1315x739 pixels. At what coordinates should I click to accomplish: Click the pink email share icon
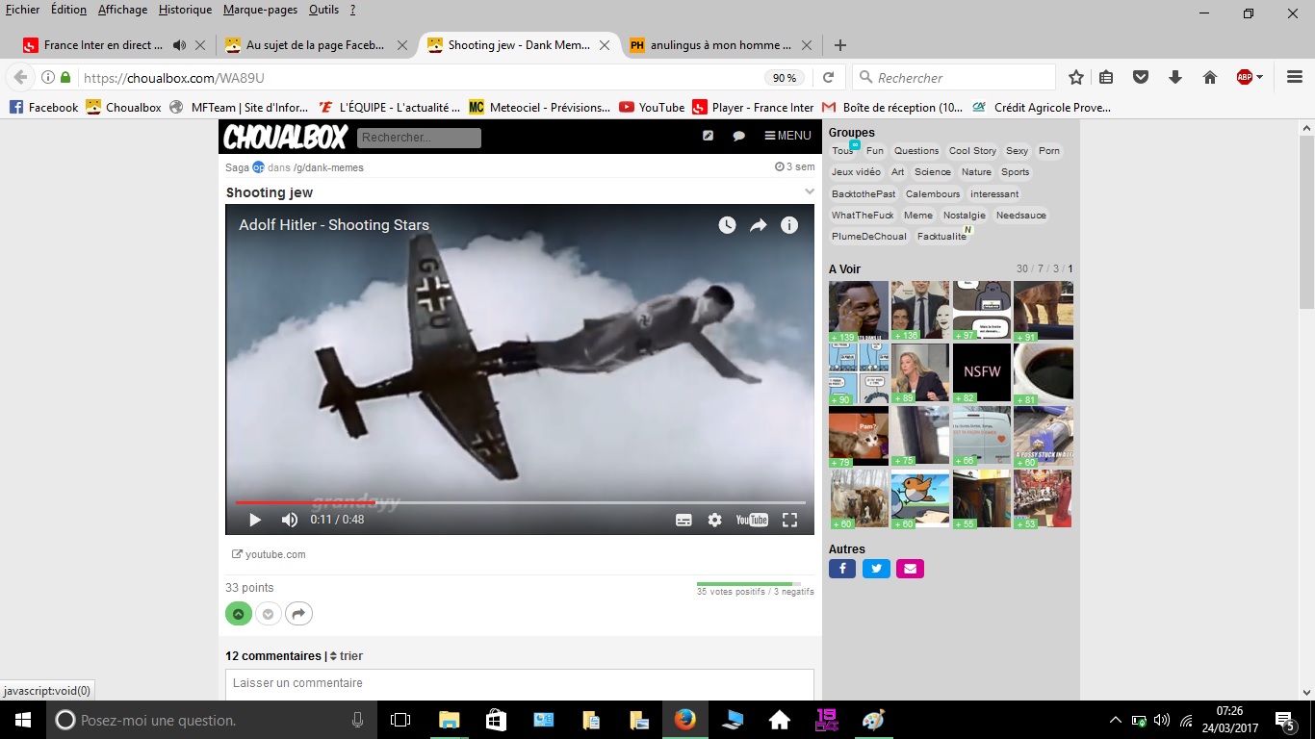pos(910,569)
